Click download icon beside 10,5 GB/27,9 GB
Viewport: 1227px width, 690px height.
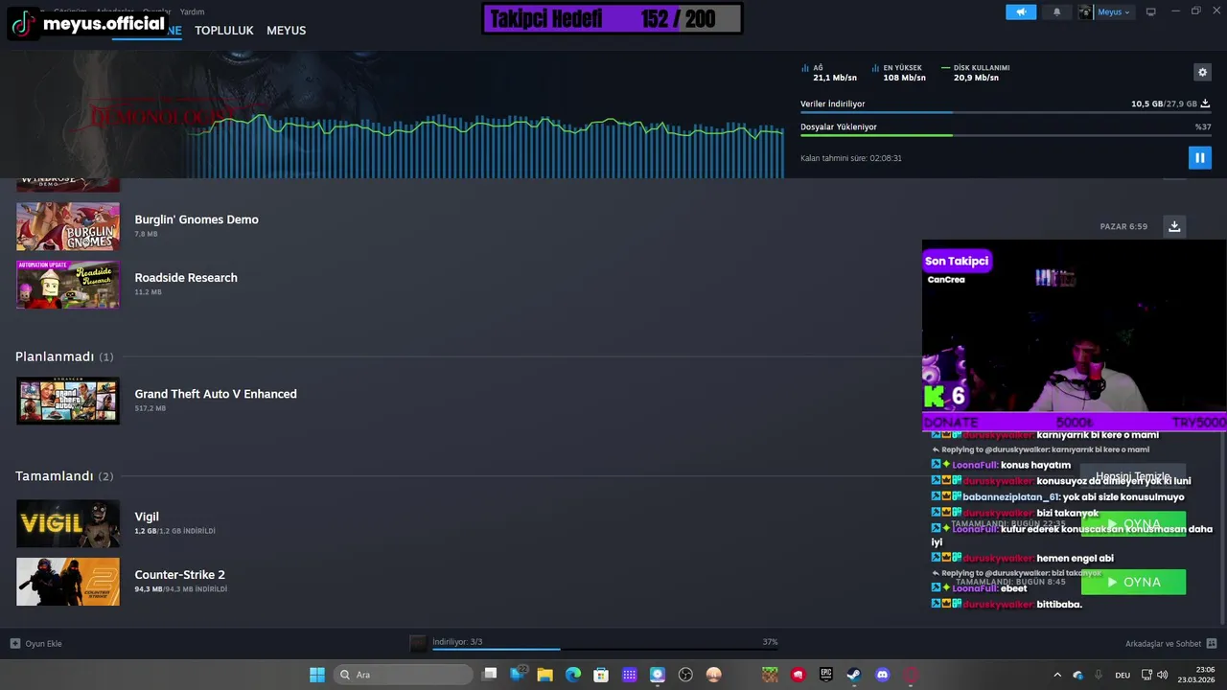[1205, 103]
